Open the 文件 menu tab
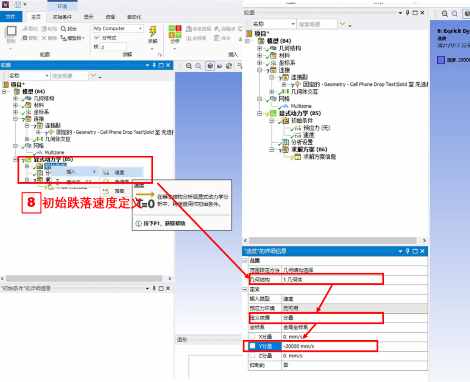This screenshot has width=470, height=382. pyautogui.click(x=11, y=17)
